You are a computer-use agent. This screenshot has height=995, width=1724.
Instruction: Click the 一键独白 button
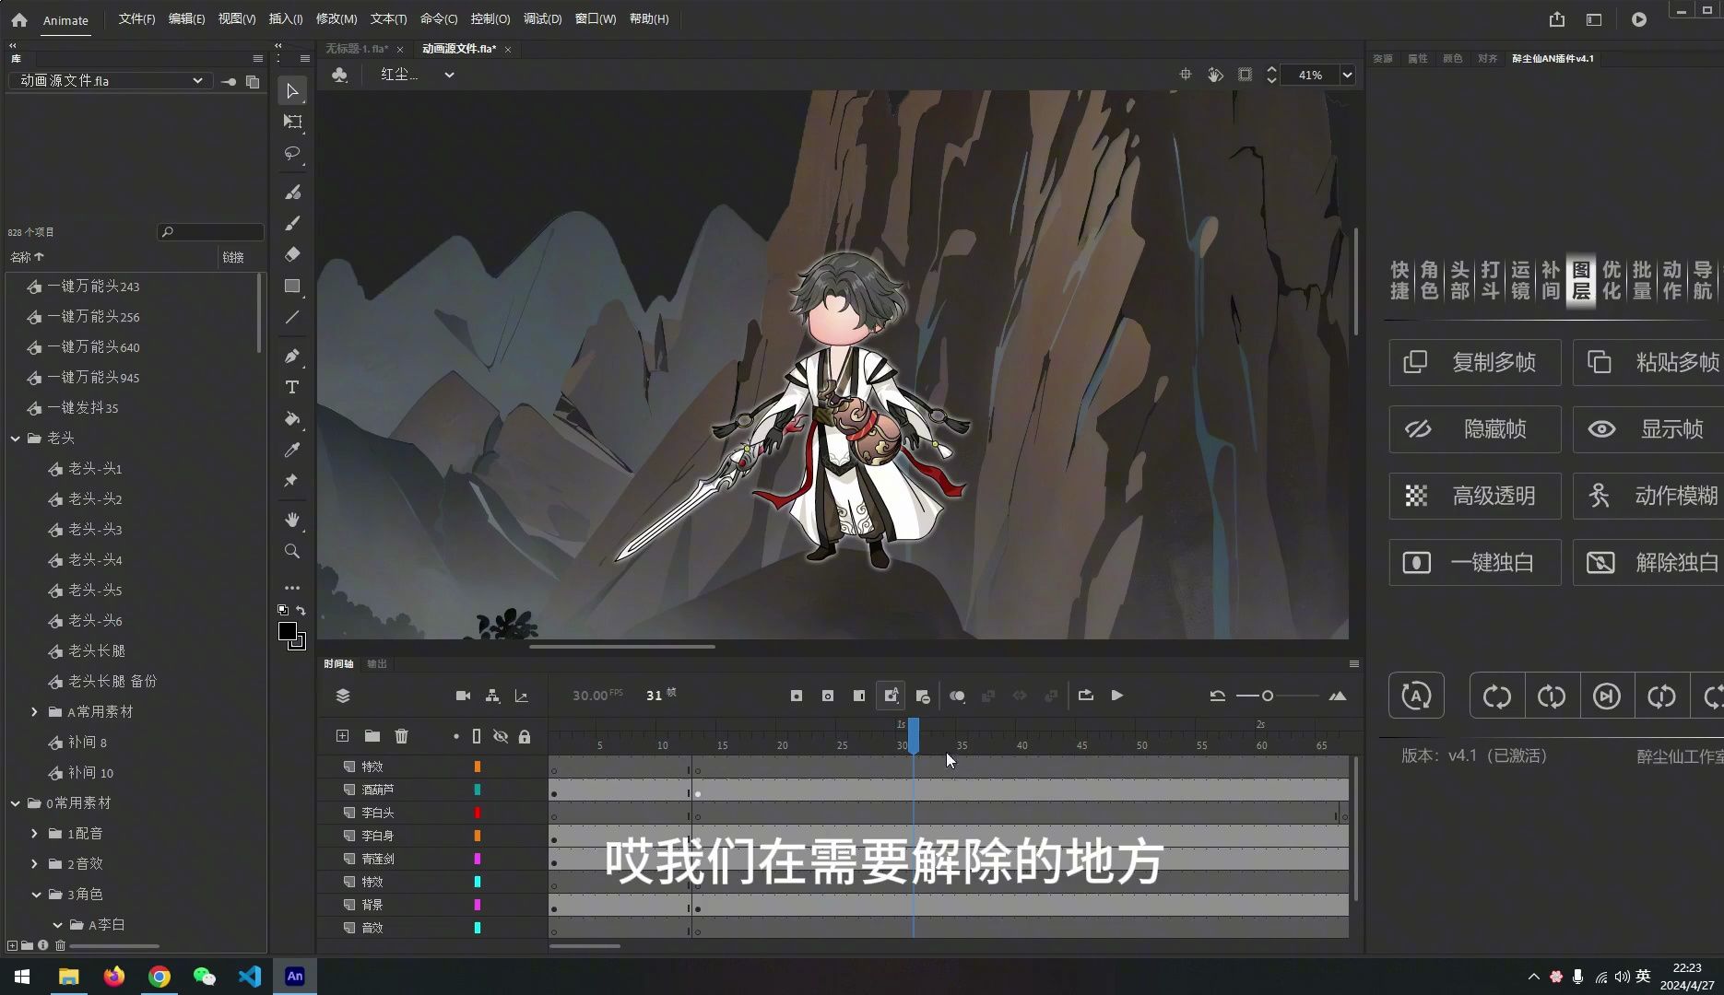pyautogui.click(x=1474, y=563)
